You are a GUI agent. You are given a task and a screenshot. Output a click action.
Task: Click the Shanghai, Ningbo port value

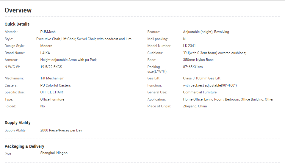coord(54,153)
